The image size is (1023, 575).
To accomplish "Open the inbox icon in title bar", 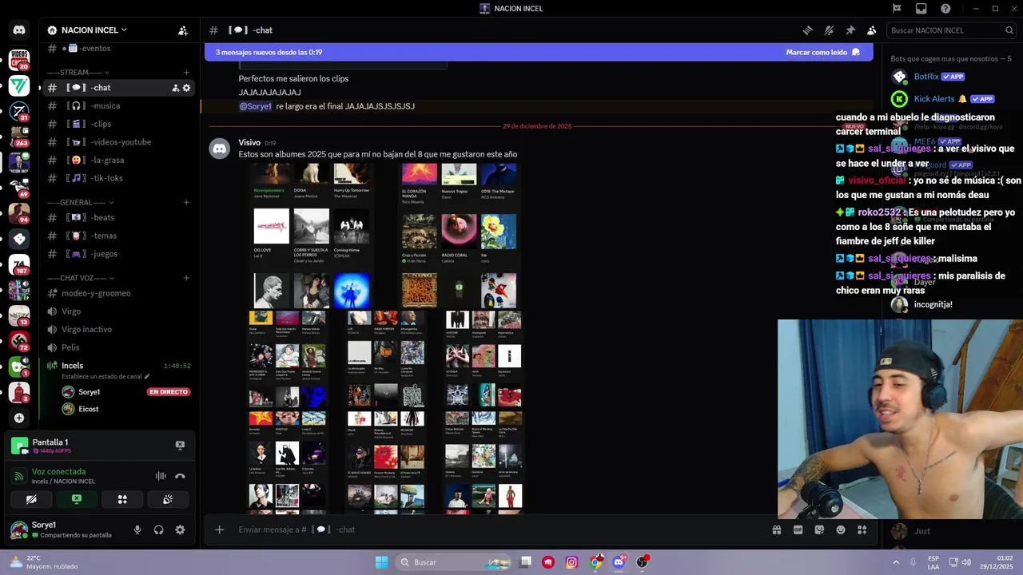I will tap(921, 9).
